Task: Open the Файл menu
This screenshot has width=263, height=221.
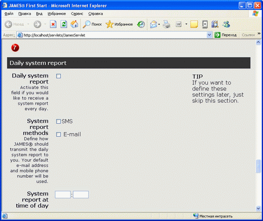Action: tap(9, 14)
